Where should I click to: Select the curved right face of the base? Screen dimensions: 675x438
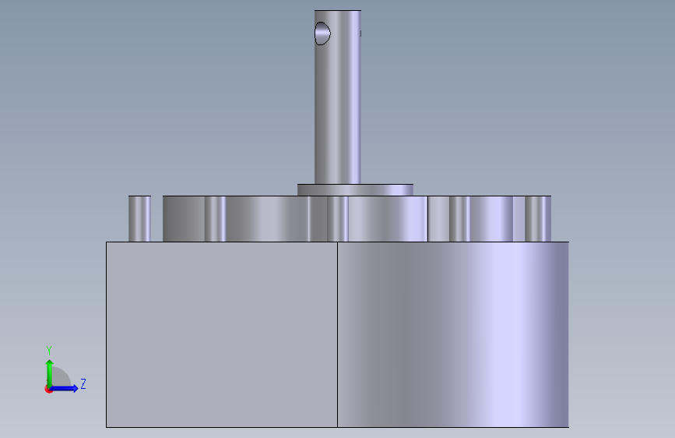point(453,334)
